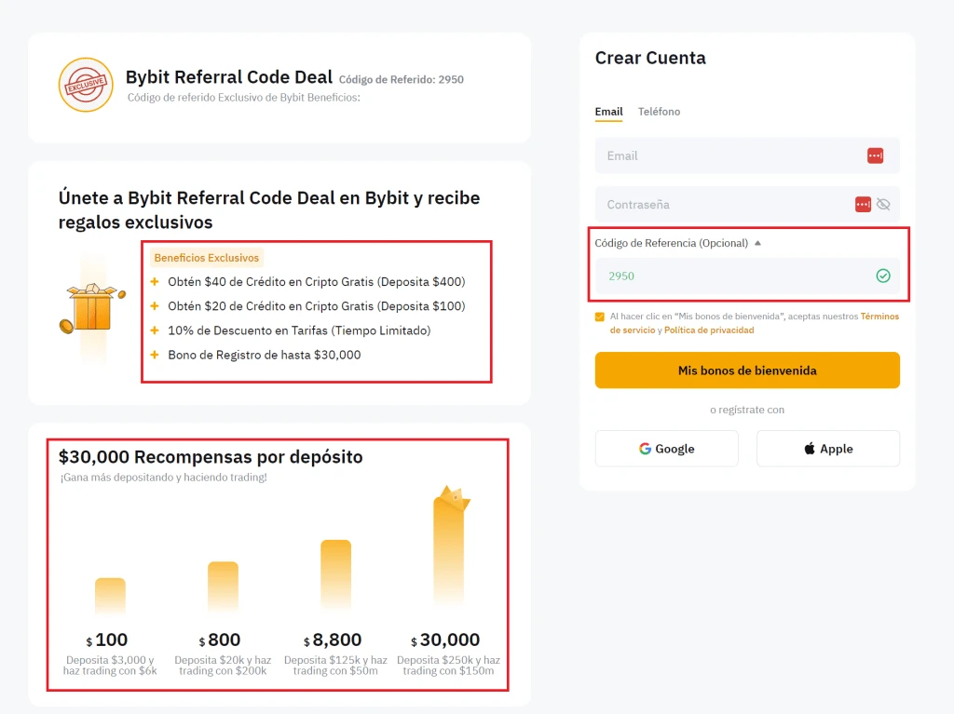This screenshot has width=954, height=714.
Task: Open the Términos de servicio link
Action: 879,317
